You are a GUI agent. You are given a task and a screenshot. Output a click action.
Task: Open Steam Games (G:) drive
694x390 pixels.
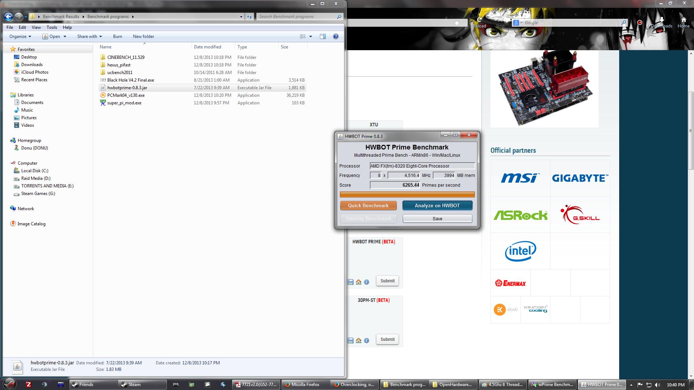point(38,194)
